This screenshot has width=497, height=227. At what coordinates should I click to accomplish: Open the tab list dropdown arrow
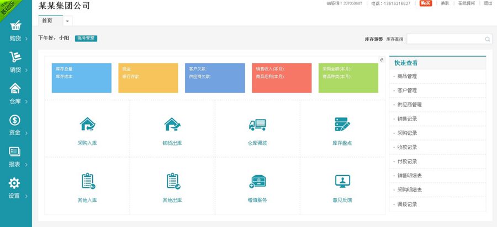pos(67,21)
